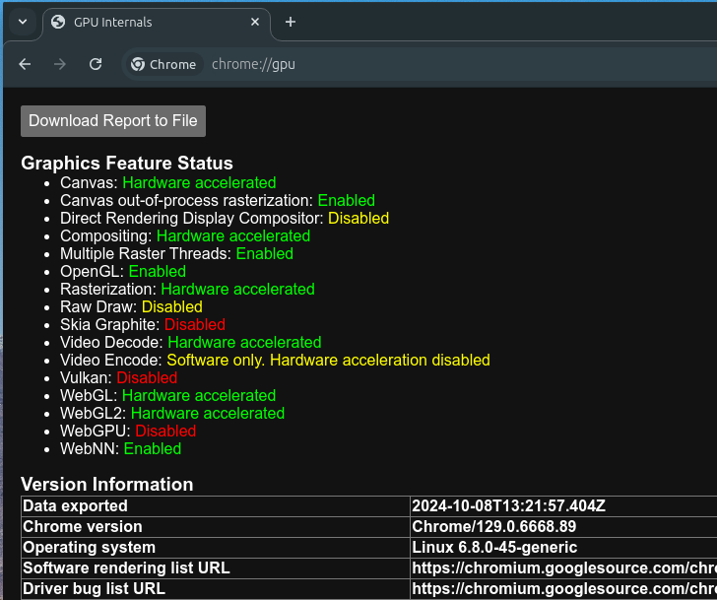Click the Vulkan Disabled value

pos(147,377)
